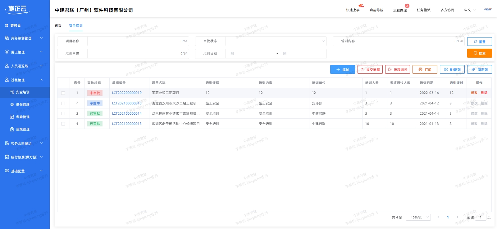
Task: Switch to the 安全培训 tab
Action: tap(76, 25)
